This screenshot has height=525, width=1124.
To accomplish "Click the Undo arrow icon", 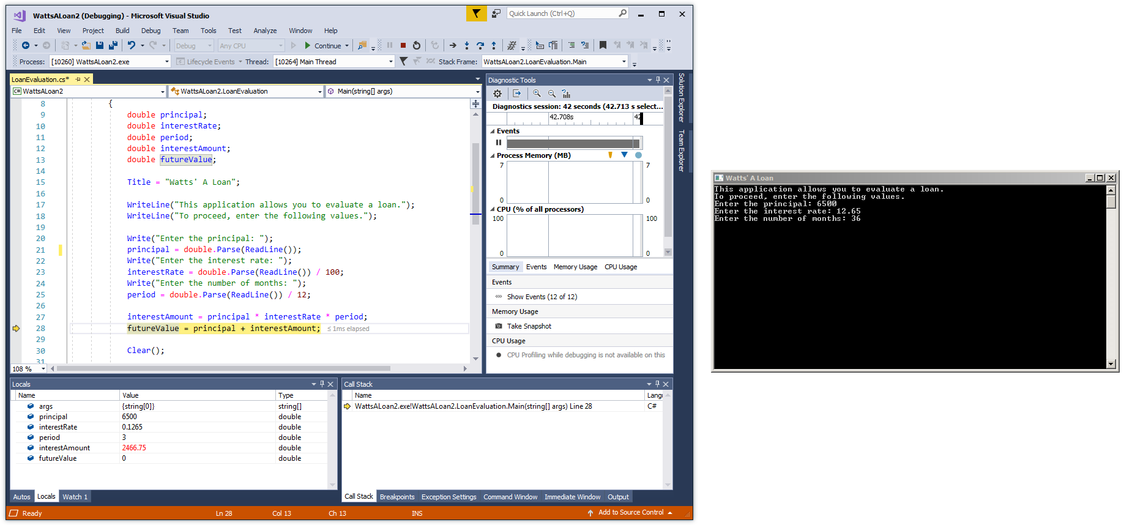I will 132,45.
